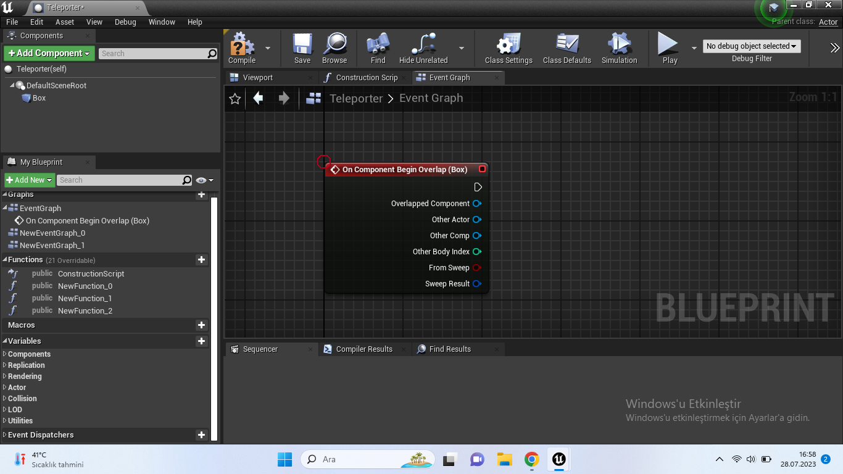The image size is (843, 474).
Task: Expand the Collision variable category
Action: pyautogui.click(x=5, y=399)
